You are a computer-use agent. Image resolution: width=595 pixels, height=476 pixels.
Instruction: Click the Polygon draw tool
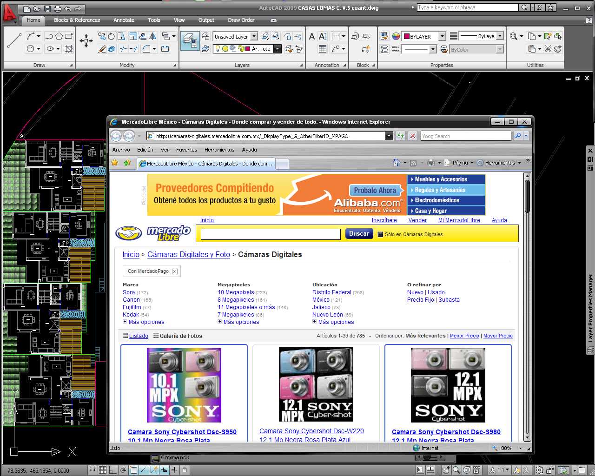pos(59,36)
